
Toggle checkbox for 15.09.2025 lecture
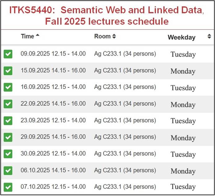tap(8, 71)
